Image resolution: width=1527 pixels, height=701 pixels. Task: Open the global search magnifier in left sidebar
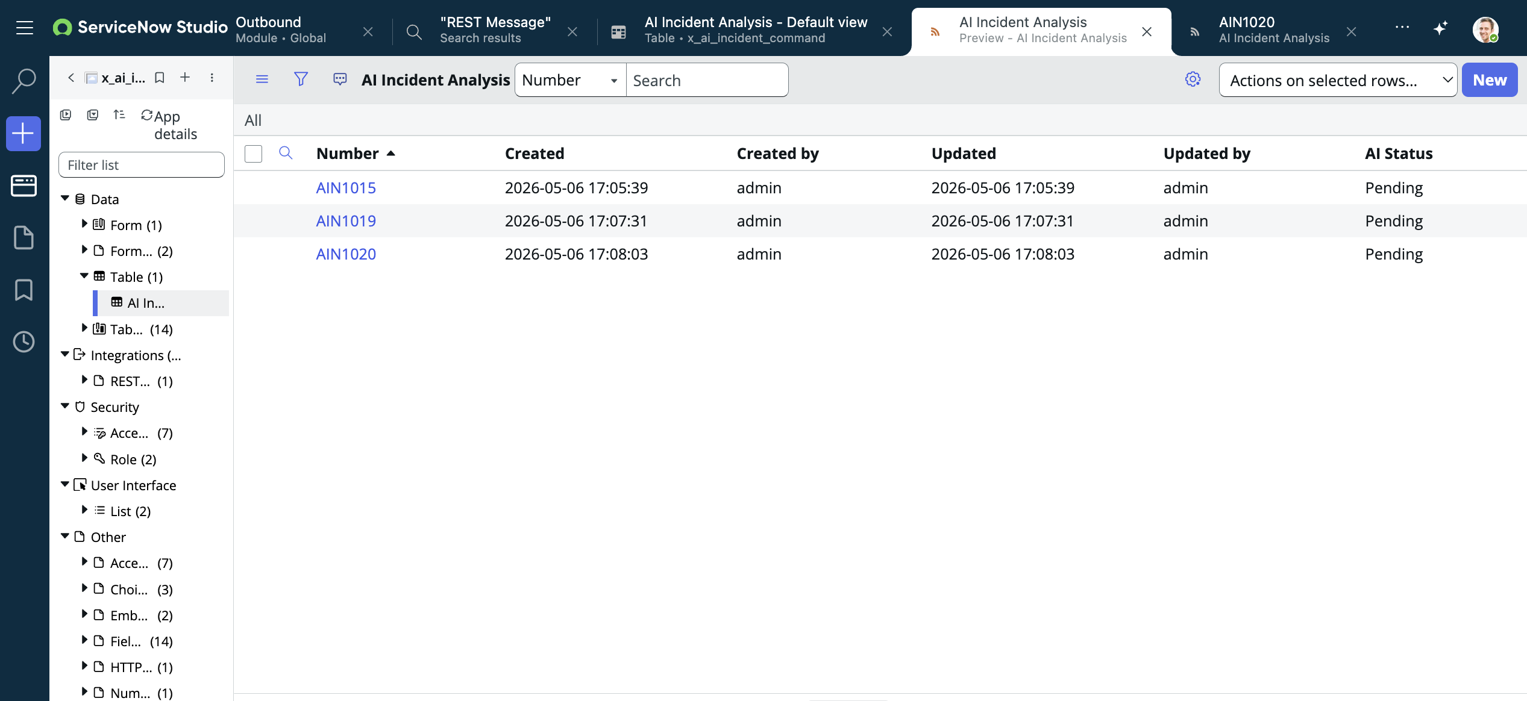pos(24,81)
